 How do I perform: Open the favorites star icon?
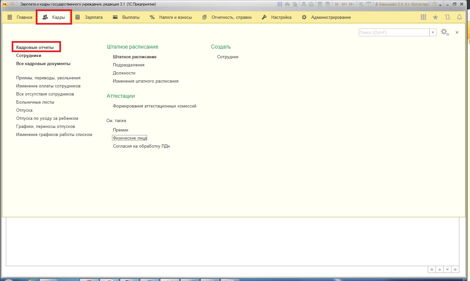[435, 17]
